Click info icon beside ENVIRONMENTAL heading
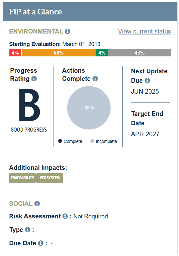The image size is (179, 256). click(68, 31)
